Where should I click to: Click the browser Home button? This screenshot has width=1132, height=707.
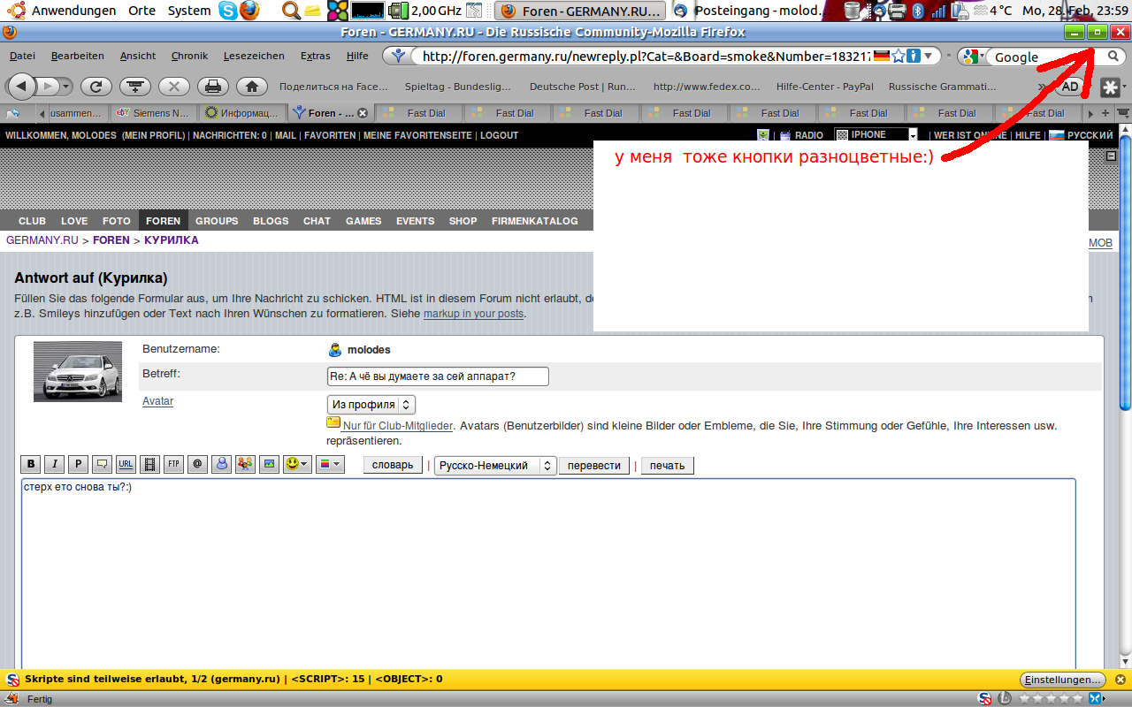[252, 87]
